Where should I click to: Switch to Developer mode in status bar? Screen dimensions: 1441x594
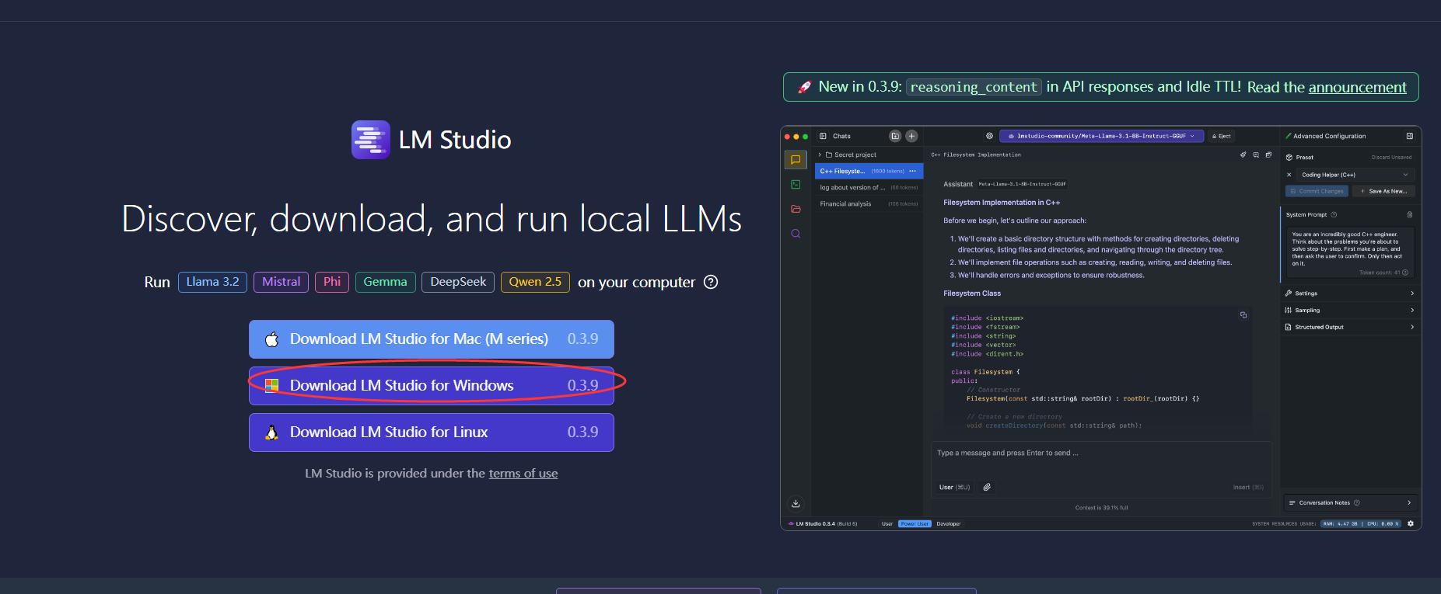point(948,524)
